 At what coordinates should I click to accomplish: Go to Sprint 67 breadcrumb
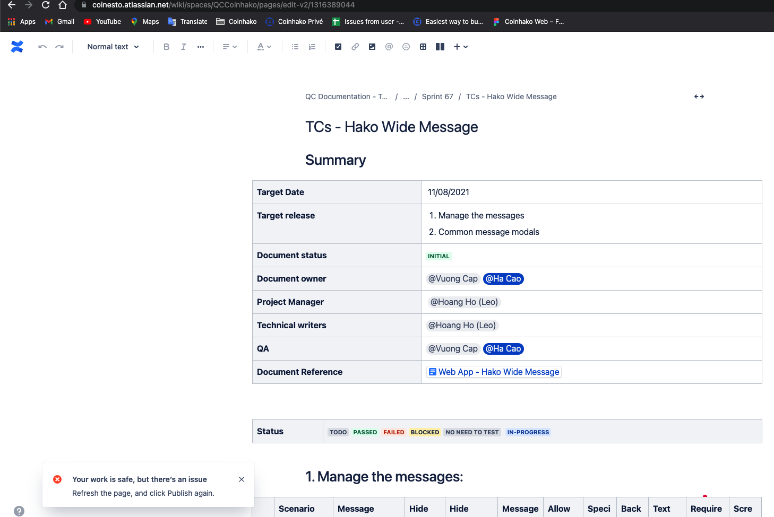point(437,97)
